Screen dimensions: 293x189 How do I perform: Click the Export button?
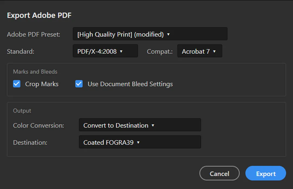tap(266, 173)
